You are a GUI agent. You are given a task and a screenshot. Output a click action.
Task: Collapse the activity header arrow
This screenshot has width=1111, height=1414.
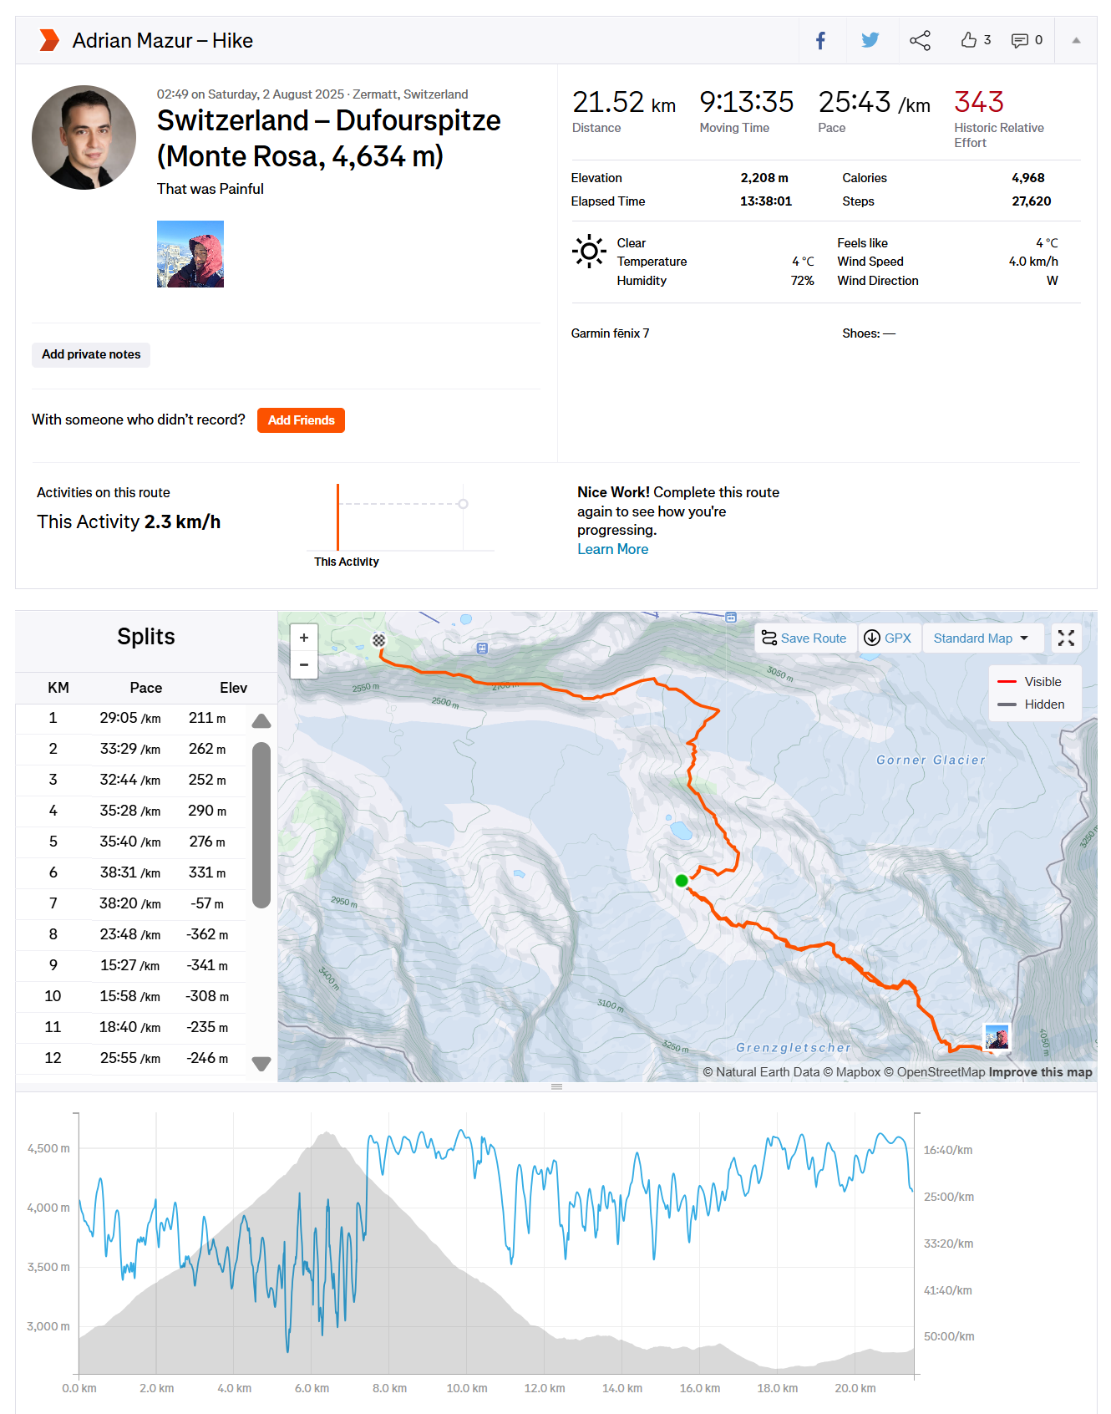tap(1076, 40)
